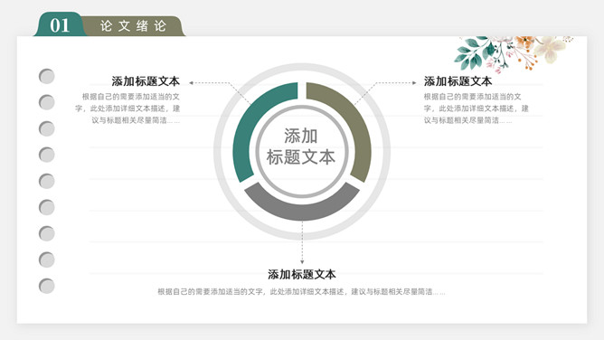Click the 01 section number badge
Image resolution: width=604 pixels, height=340 pixels.
point(60,25)
